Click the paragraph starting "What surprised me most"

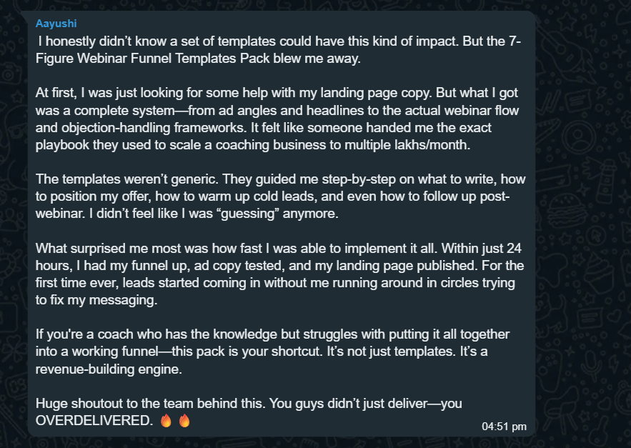click(x=279, y=275)
